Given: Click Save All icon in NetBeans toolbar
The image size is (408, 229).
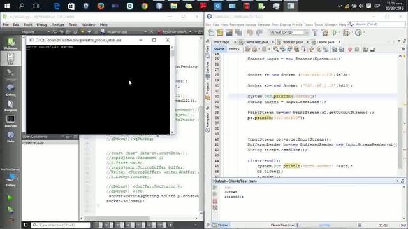Looking at the screenshot, I should (238, 32).
